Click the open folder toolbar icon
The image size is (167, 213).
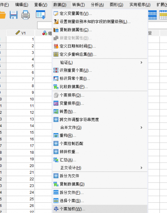[x=2, y=15]
